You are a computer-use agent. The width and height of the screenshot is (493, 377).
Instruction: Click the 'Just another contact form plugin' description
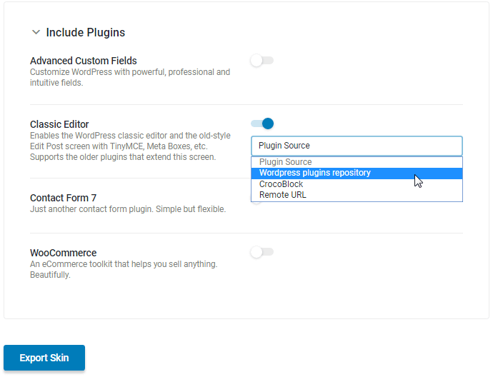tap(128, 209)
